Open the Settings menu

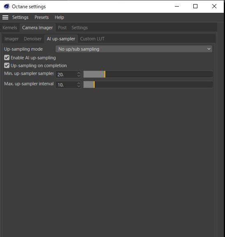coord(20,17)
